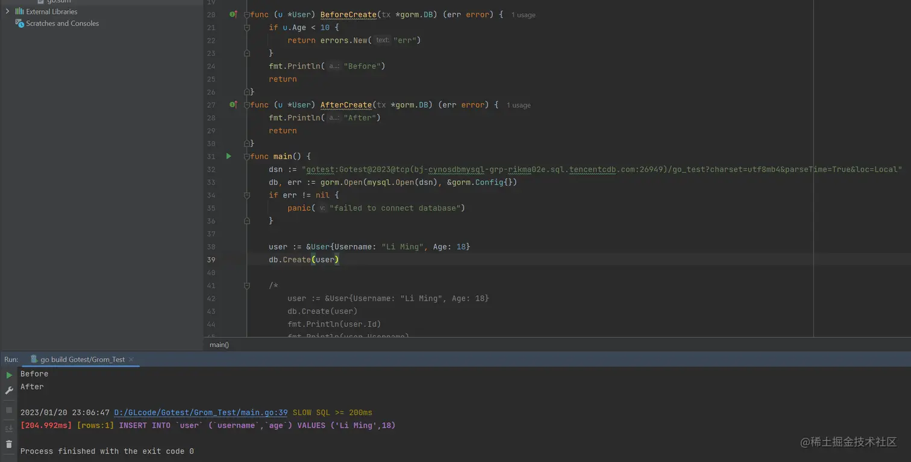Click the 2023/01/20 23:06:47 timestamp

[x=65, y=413]
